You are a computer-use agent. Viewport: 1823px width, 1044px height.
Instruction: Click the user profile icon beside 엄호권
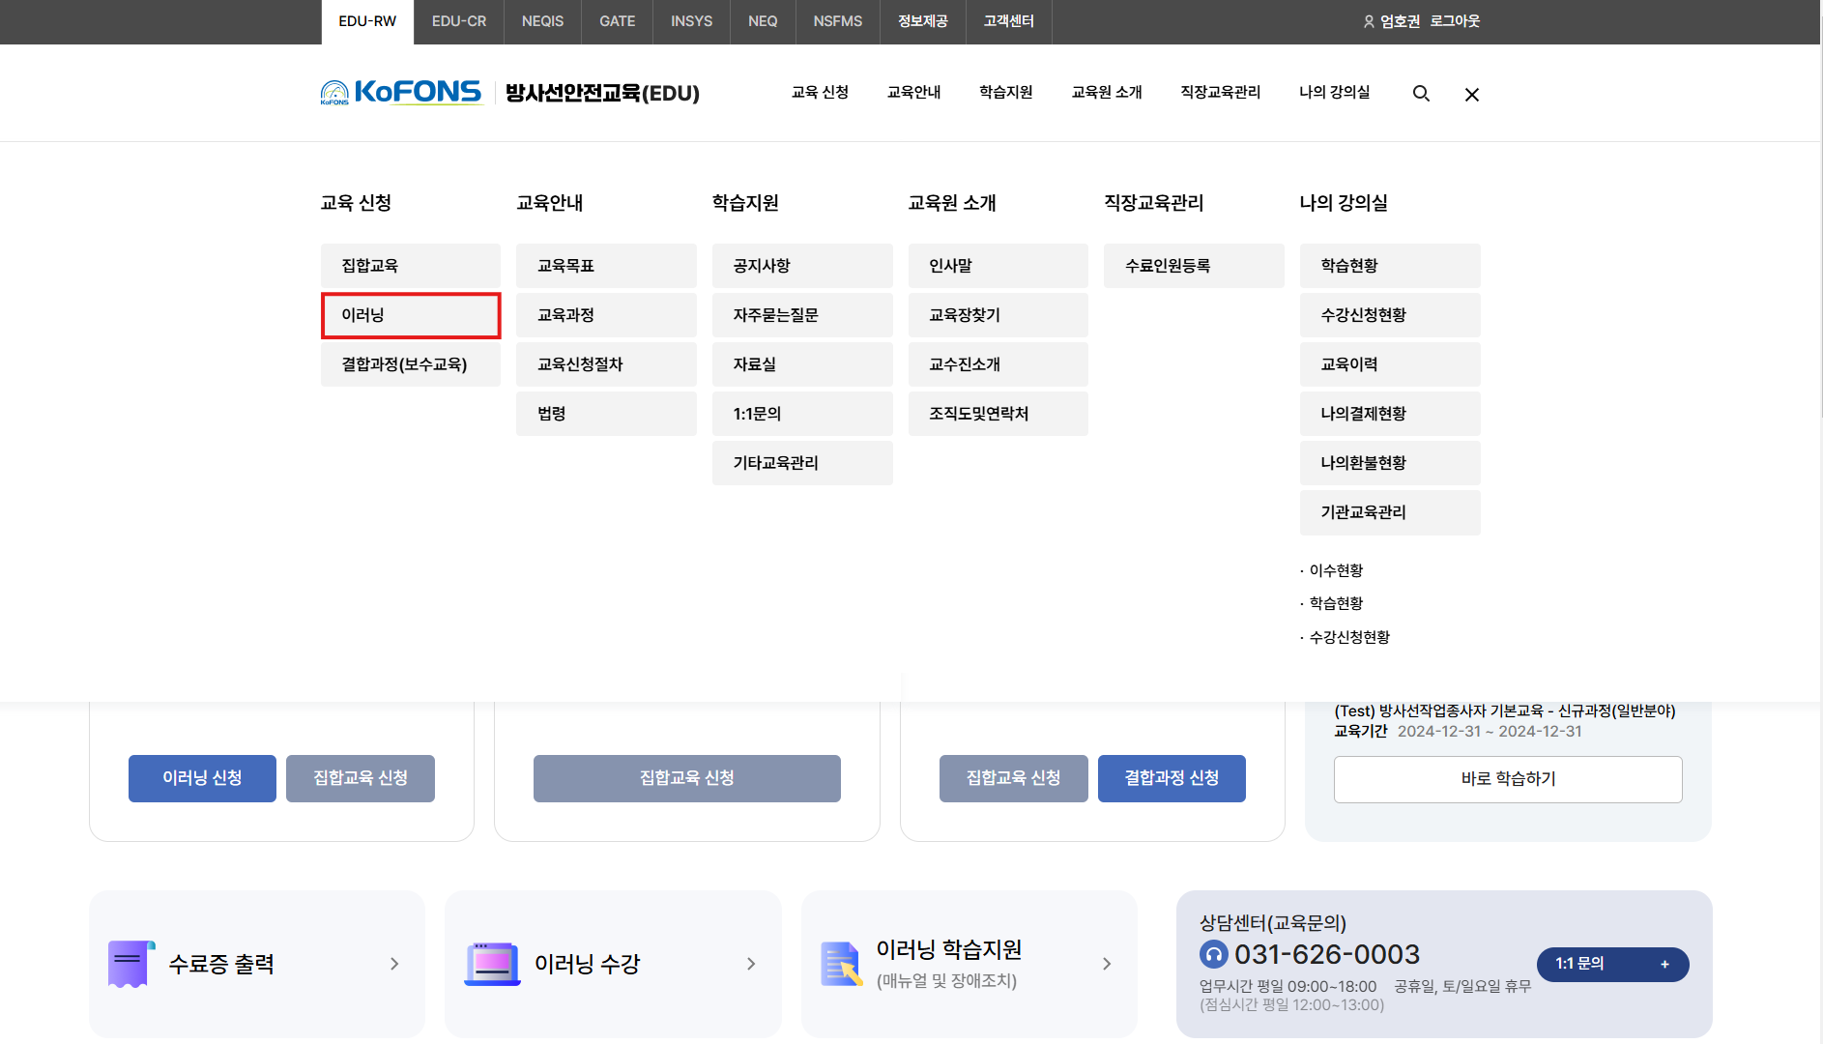[1369, 21]
